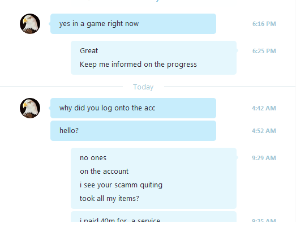Click the 9:35 AM timestamp at bottom
This screenshot has width=296, height=227.
point(264,220)
